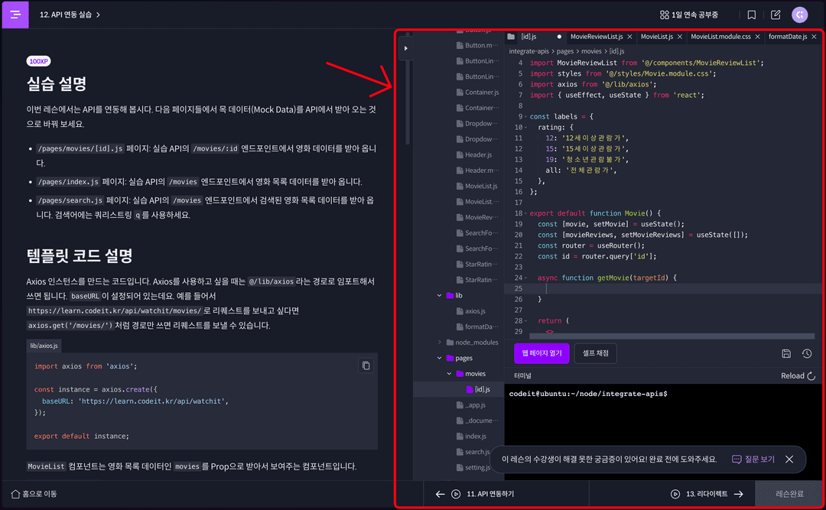Viewport: 826px width, 510px height.
Task: Fold the return block at line 28
Action: 525,321
